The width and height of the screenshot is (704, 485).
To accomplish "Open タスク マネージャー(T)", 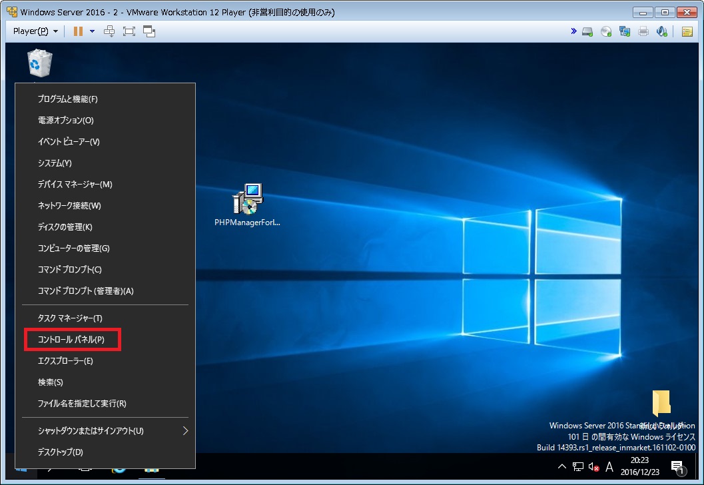I will tap(105, 318).
